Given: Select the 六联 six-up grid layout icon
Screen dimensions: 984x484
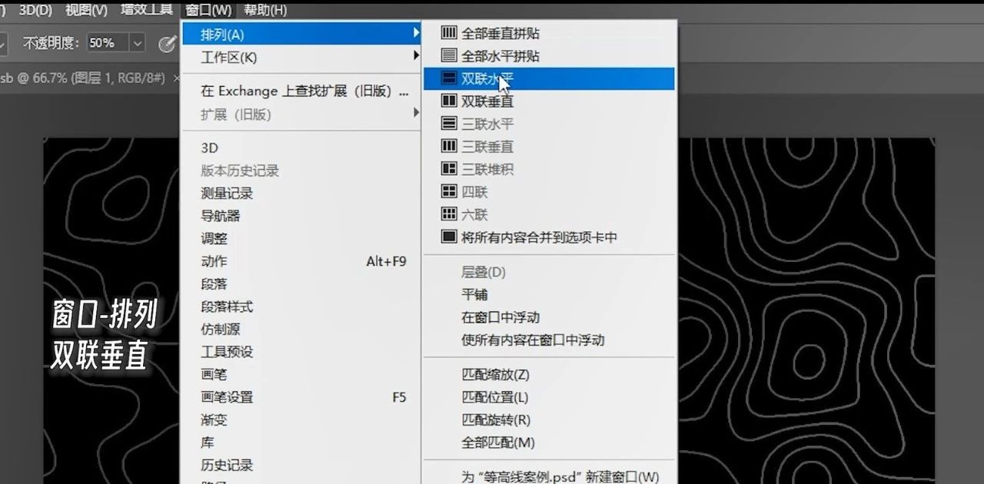Looking at the screenshot, I should [x=450, y=214].
